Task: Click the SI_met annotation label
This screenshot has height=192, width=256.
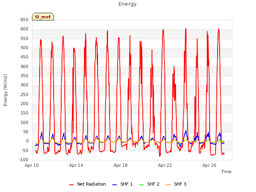Action: [43, 17]
